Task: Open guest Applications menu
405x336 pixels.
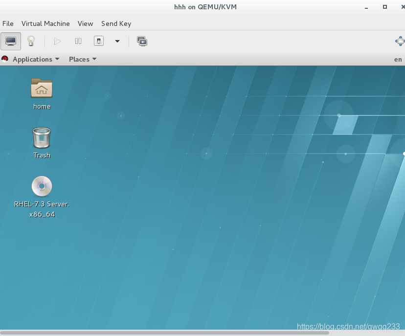Action: pos(36,59)
